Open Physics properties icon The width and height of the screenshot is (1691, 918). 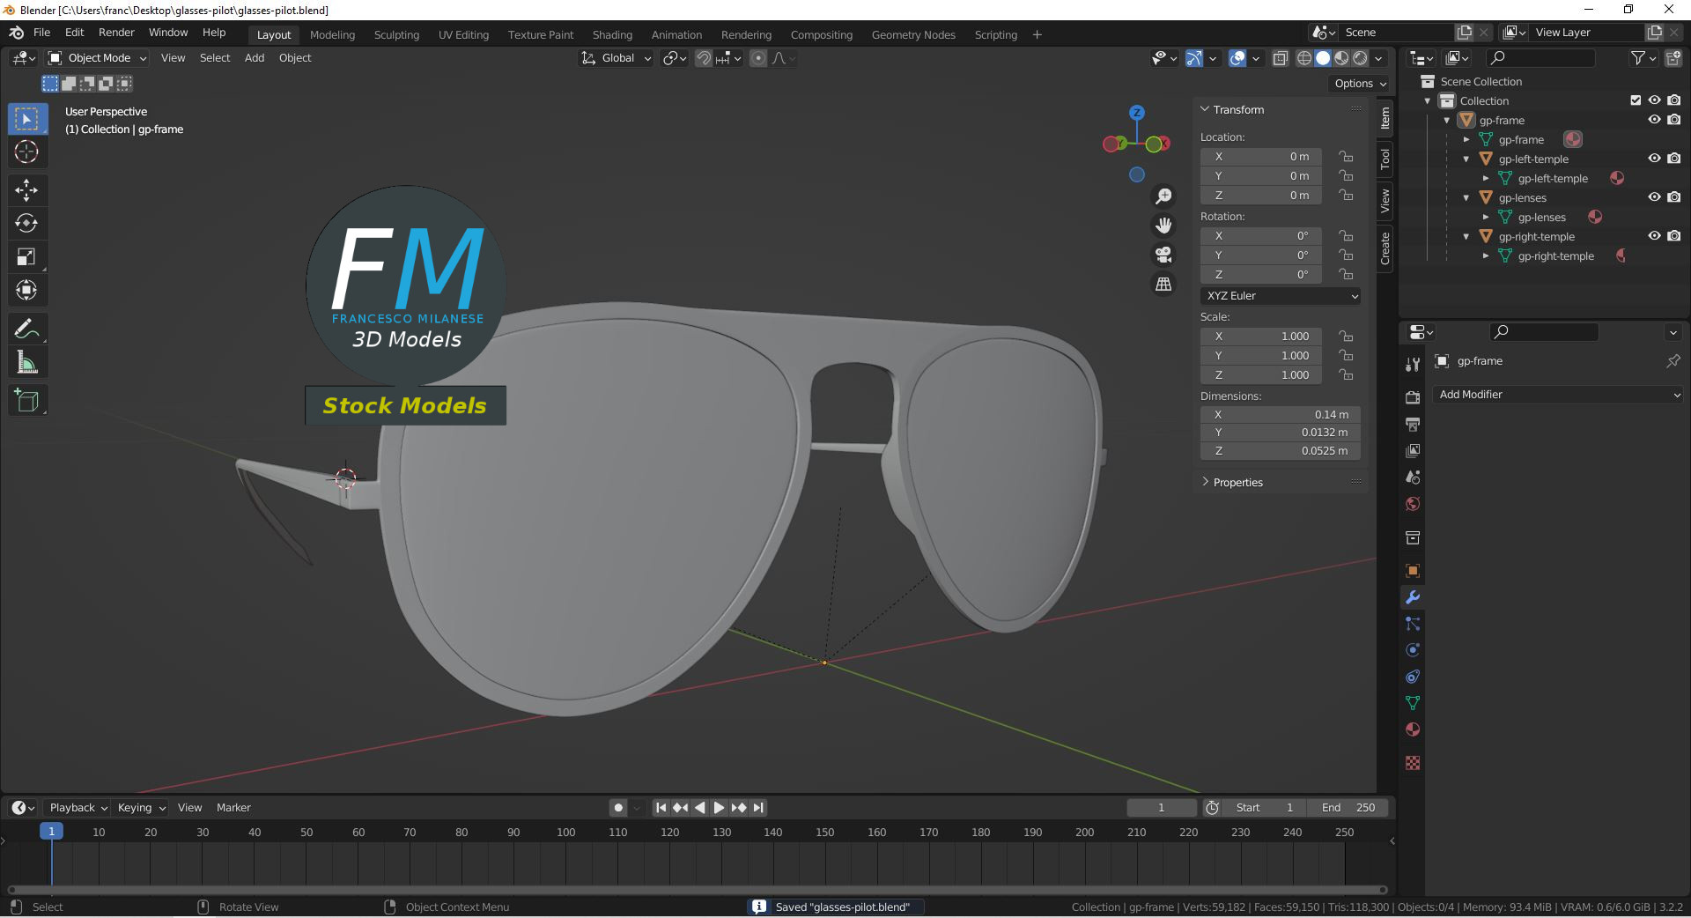point(1413,650)
